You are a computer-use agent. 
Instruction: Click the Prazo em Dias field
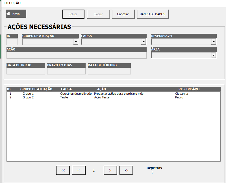(66, 71)
